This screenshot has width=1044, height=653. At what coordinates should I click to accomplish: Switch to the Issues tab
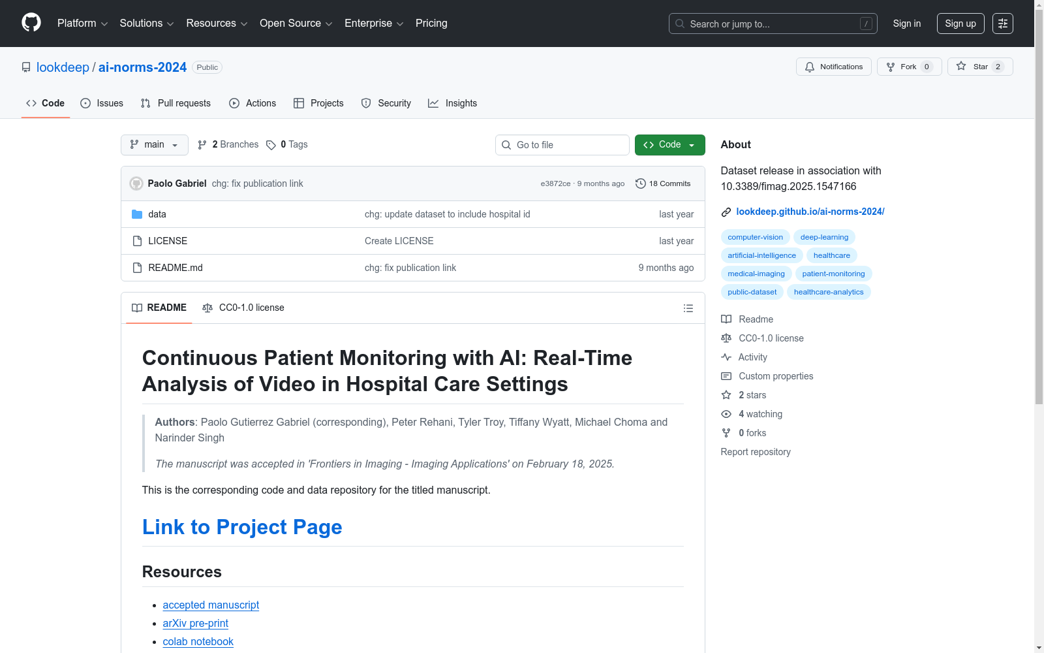pos(102,103)
